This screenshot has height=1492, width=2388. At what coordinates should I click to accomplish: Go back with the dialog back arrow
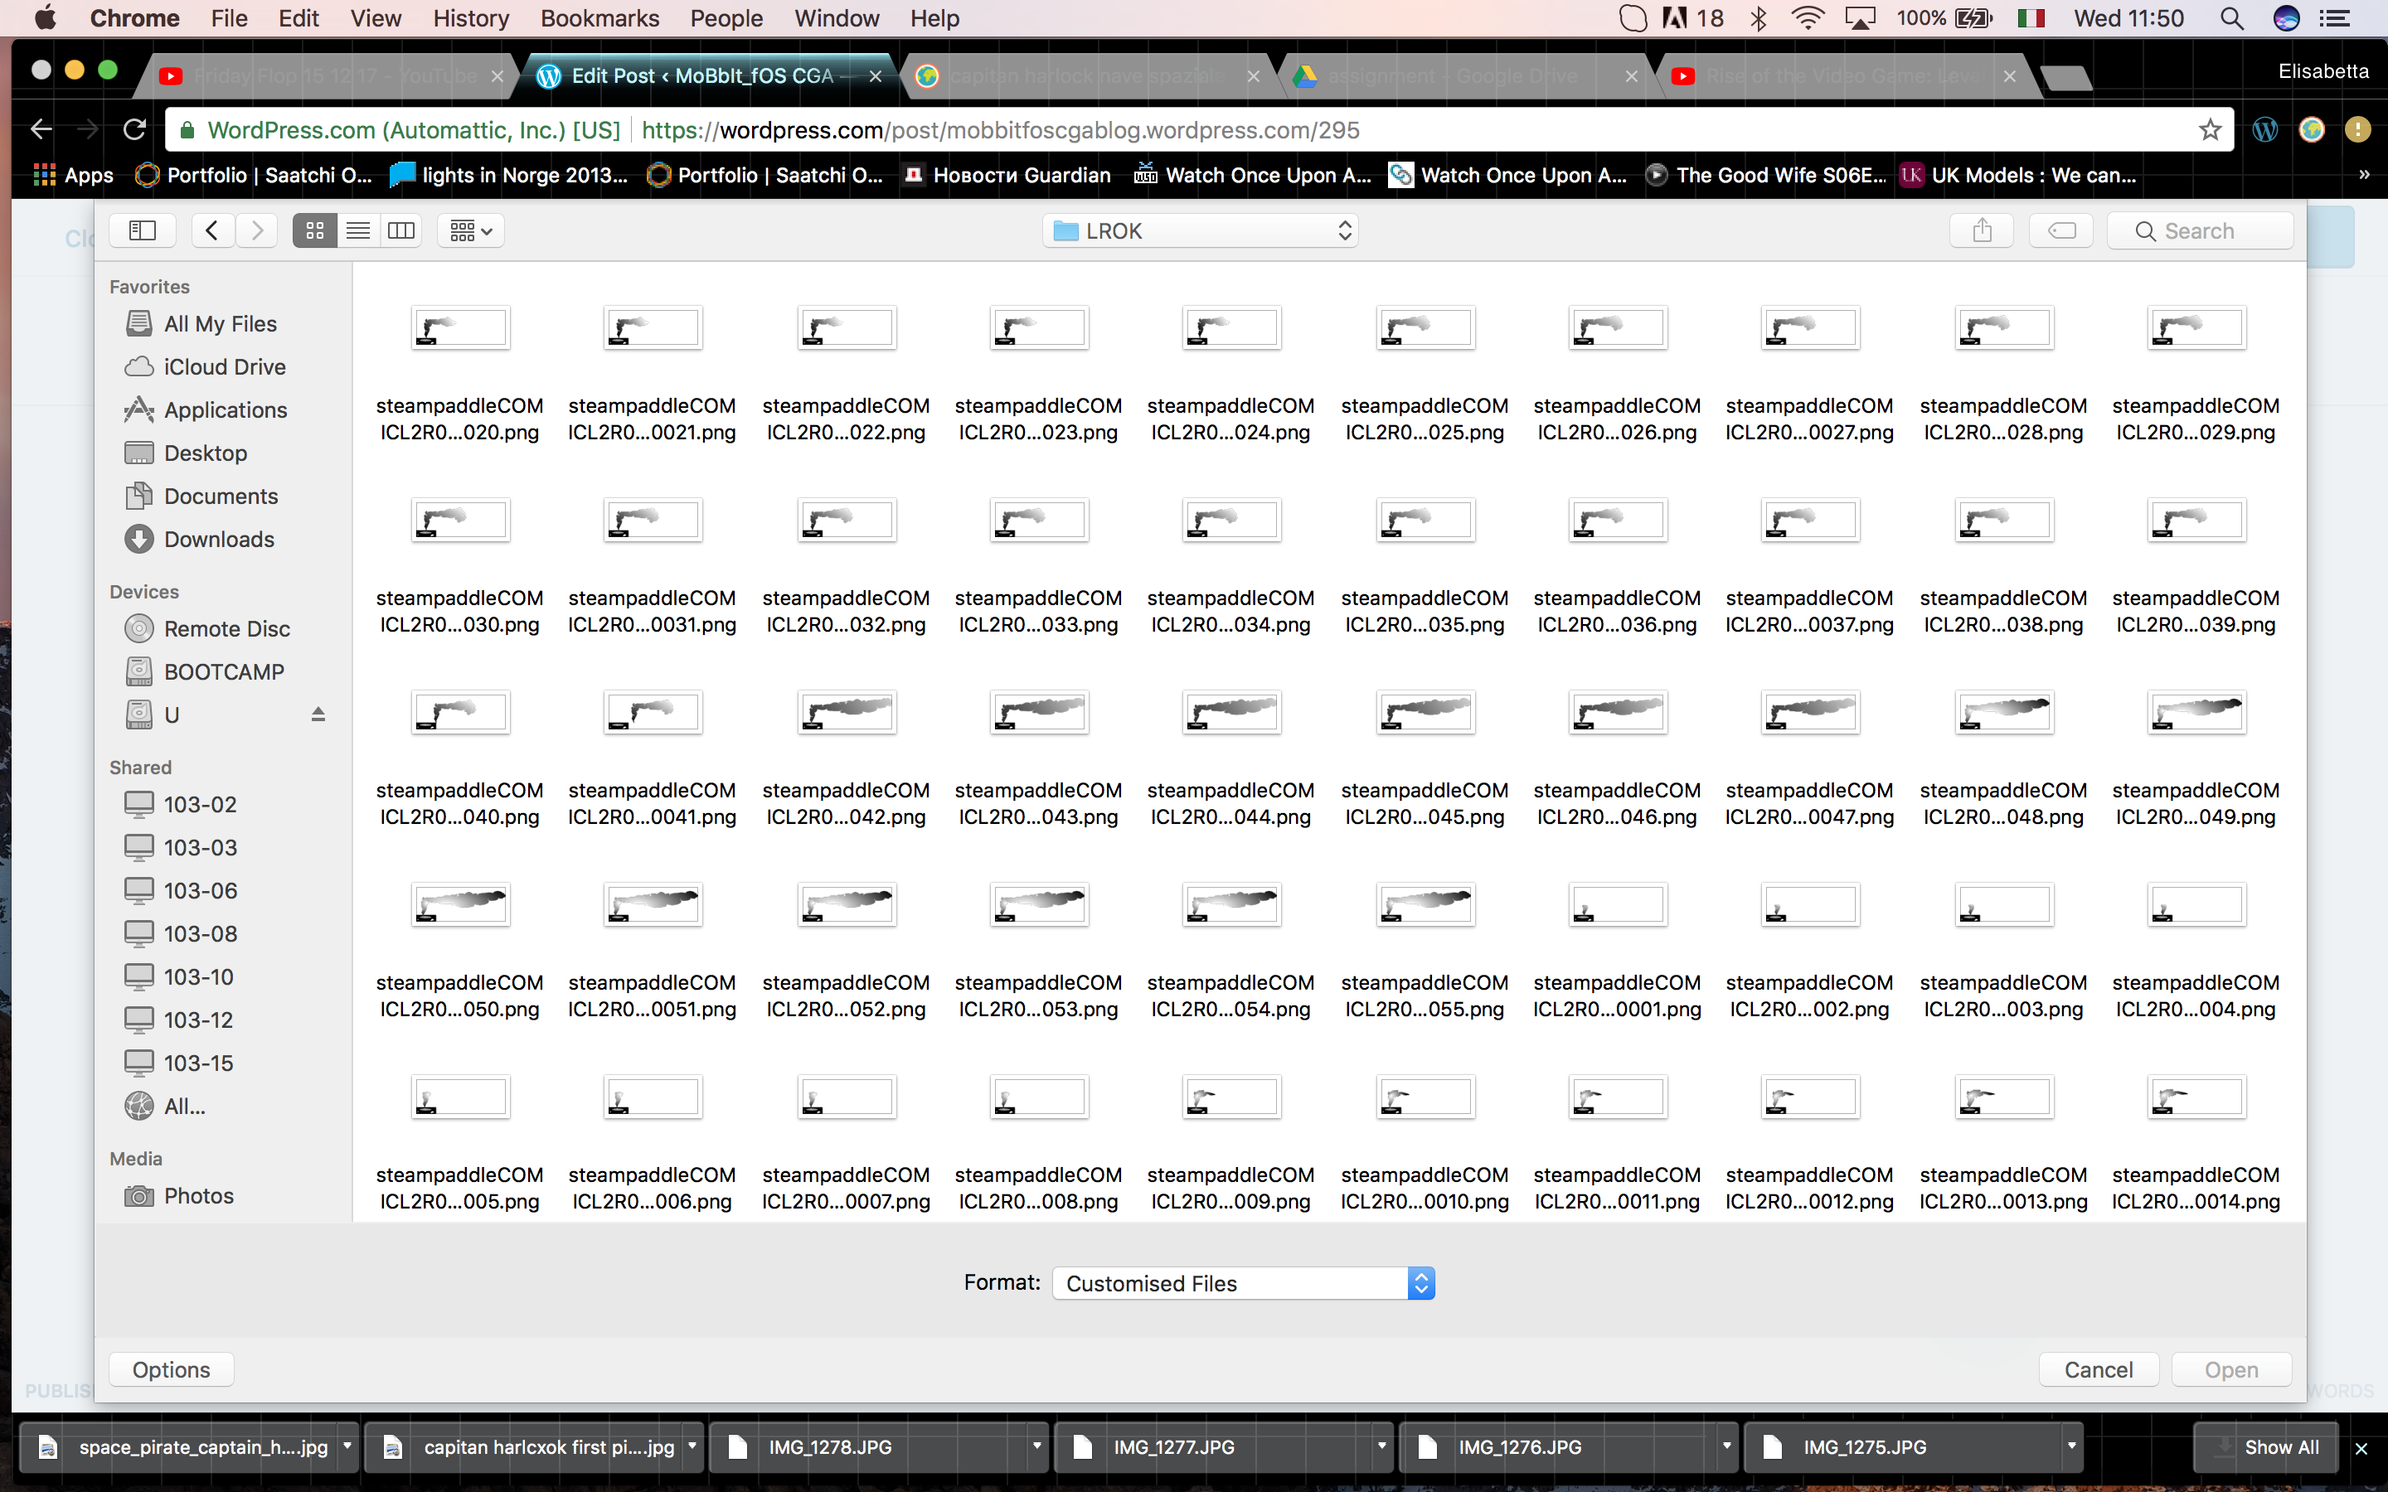pos(212,230)
